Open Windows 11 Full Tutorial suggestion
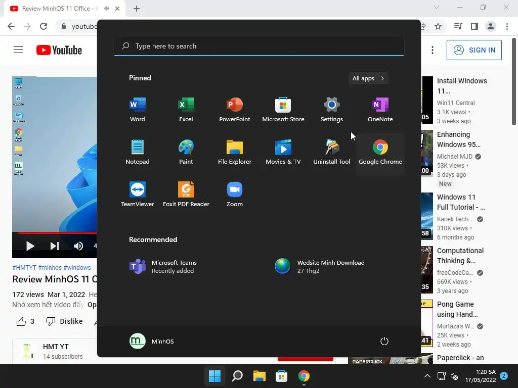This screenshot has width=518, height=388. [x=461, y=202]
